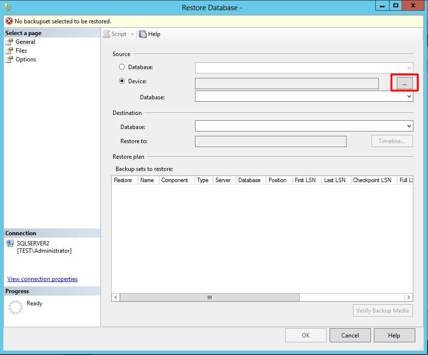
Task: Select the Device source radio button
Action: click(x=122, y=81)
